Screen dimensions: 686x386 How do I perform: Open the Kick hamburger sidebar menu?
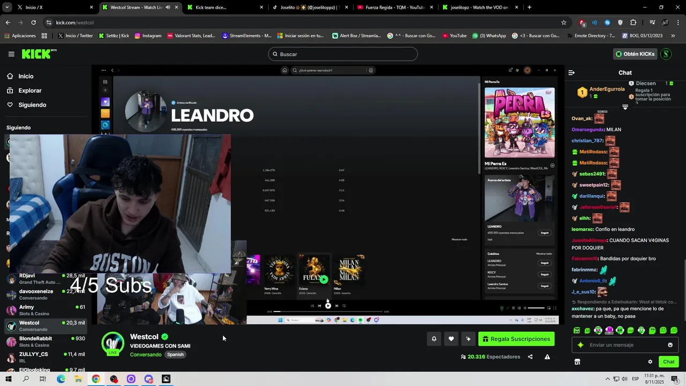pyautogui.click(x=11, y=54)
